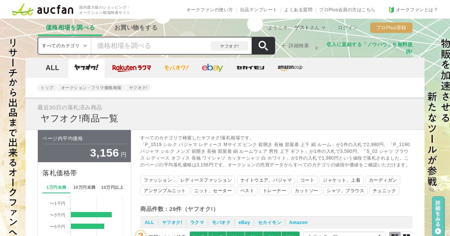This screenshot has height=236, width=450.
Task: Click the レディースファッション category tag
Action: tap(206, 180)
